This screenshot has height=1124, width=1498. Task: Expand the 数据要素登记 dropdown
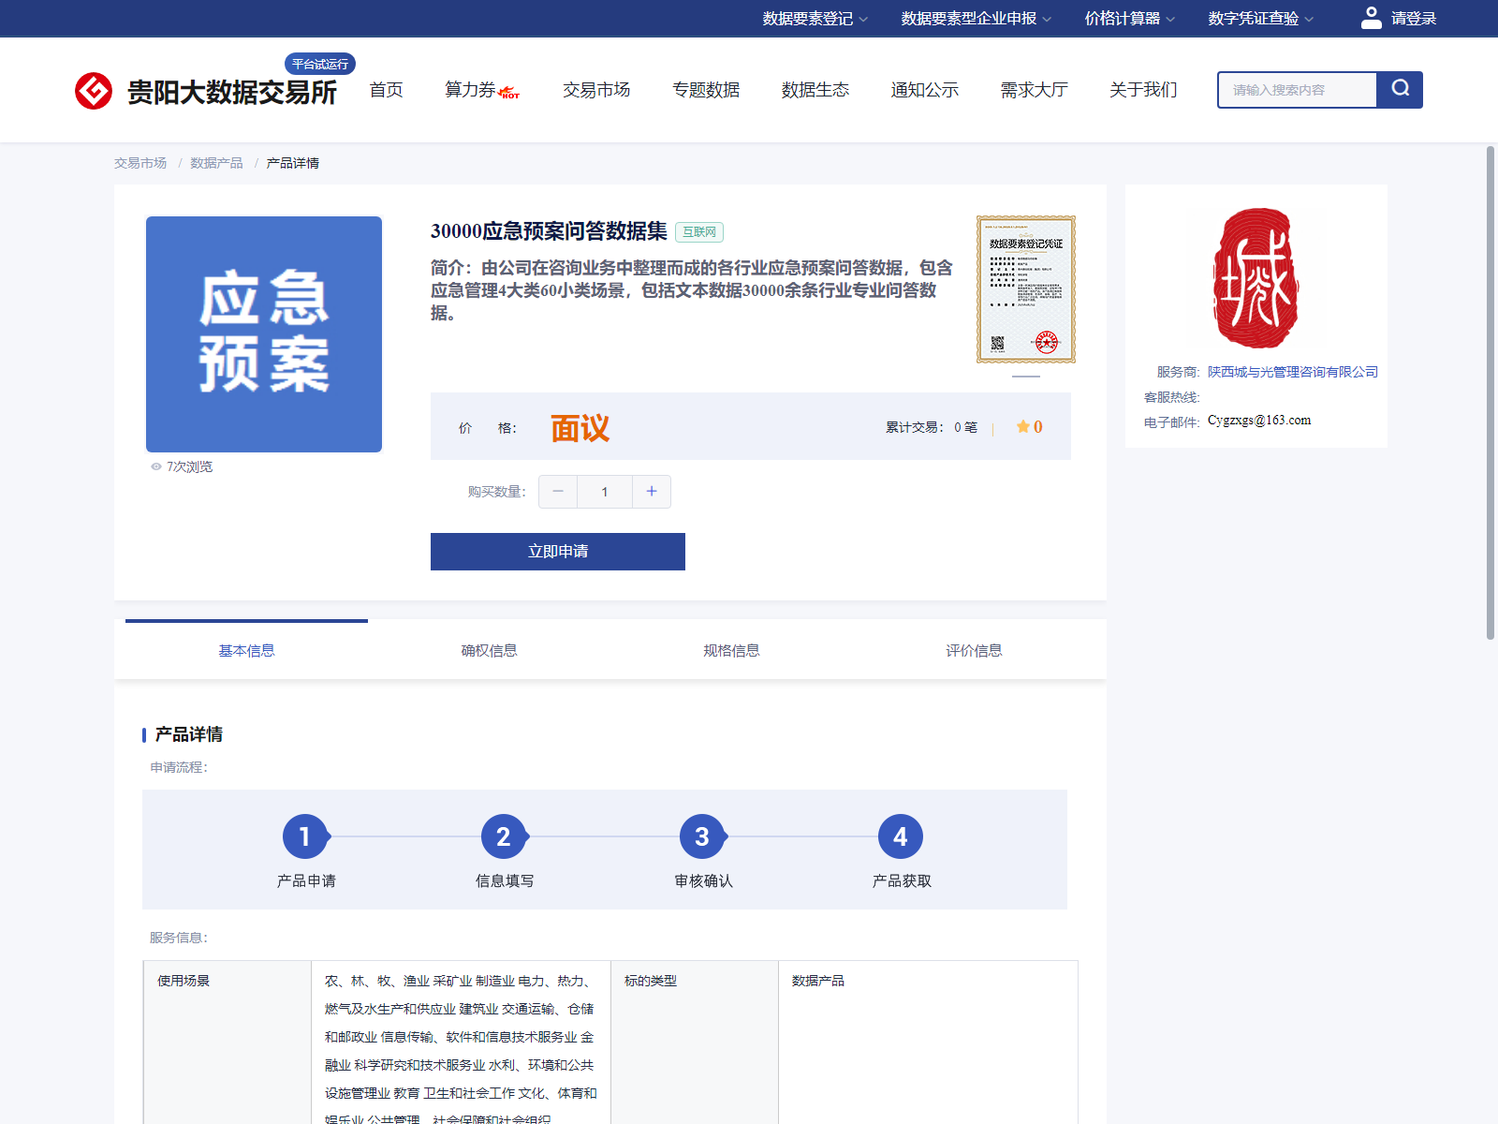click(815, 19)
